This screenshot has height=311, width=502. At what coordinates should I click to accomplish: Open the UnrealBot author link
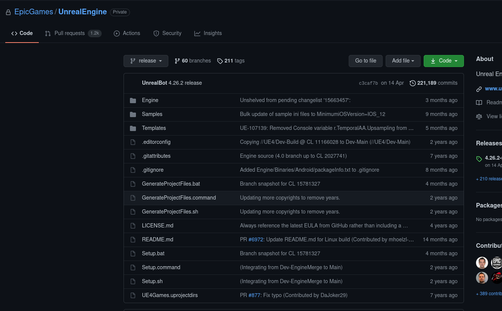pyautogui.click(x=154, y=83)
